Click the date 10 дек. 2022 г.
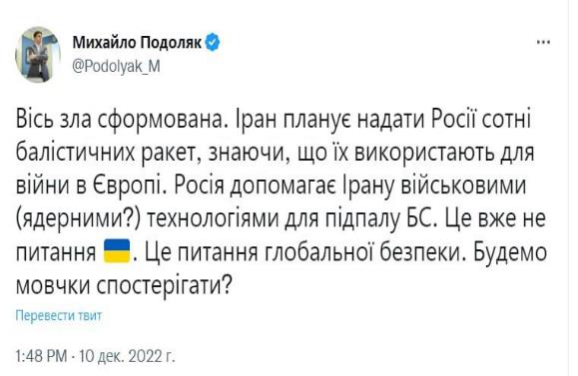The image size is (578, 376). click(127, 356)
